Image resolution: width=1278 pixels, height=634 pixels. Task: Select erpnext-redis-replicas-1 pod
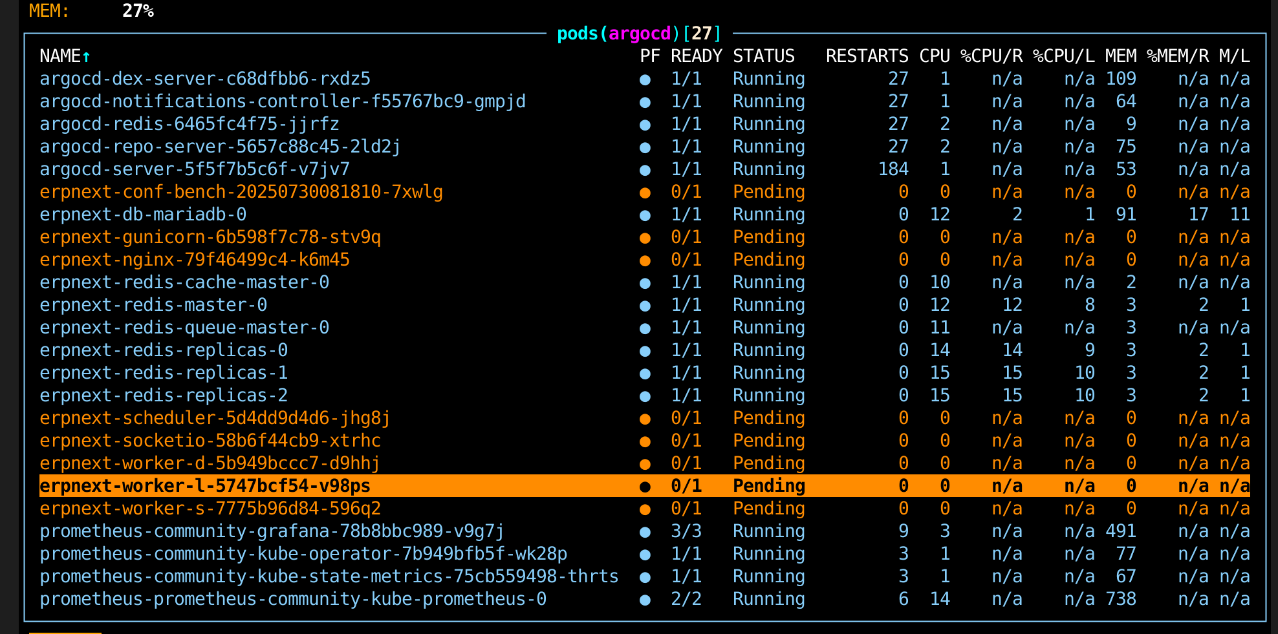645,373
